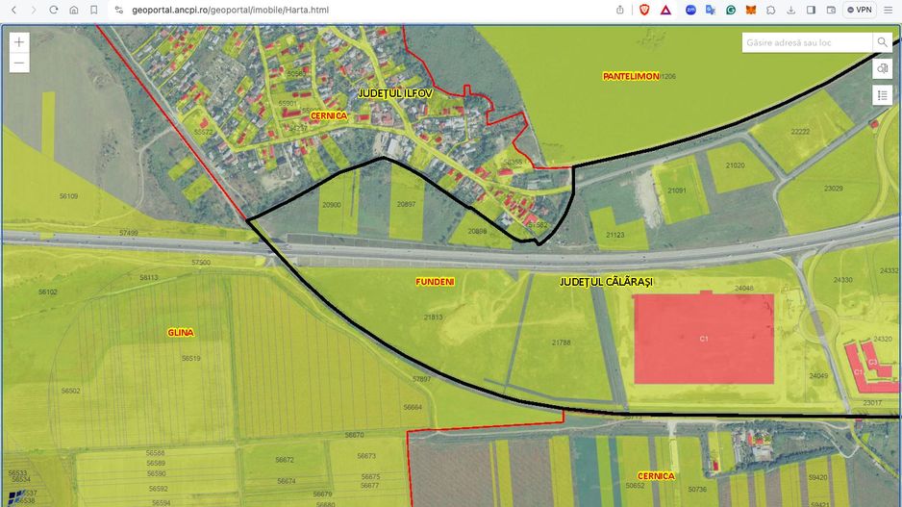This screenshot has height=507, width=902.
Task: Open the Zoom extension icon
Action: [x=690, y=10]
